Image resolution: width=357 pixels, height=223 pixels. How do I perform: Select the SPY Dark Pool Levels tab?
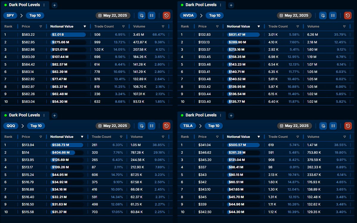click(x=25, y=5)
